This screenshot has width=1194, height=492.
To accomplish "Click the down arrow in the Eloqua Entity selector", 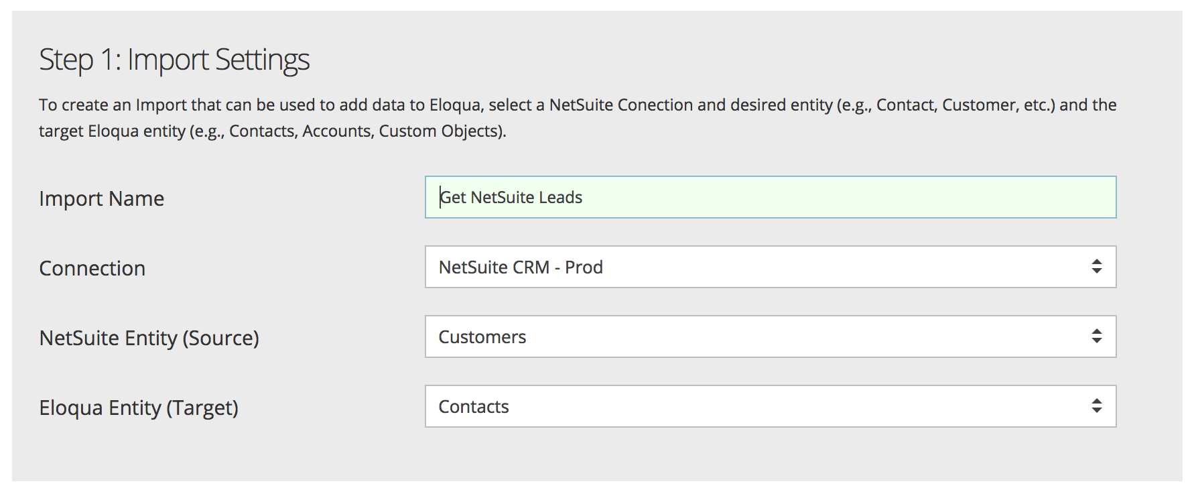I will click(x=1097, y=410).
